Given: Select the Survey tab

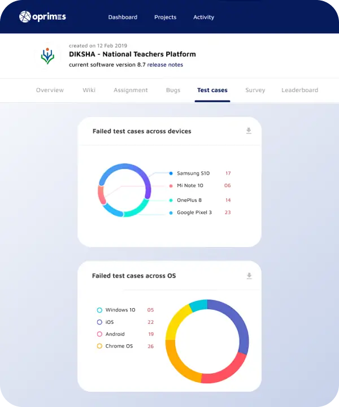Looking at the screenshot, I should tap(255, 90).
